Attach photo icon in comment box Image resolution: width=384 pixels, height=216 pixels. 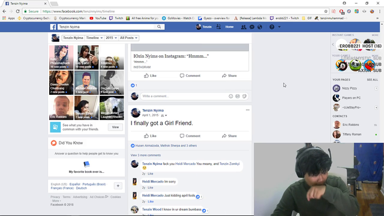point(238,96)
